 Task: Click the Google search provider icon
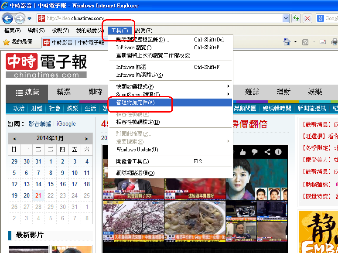coord(320,18)
